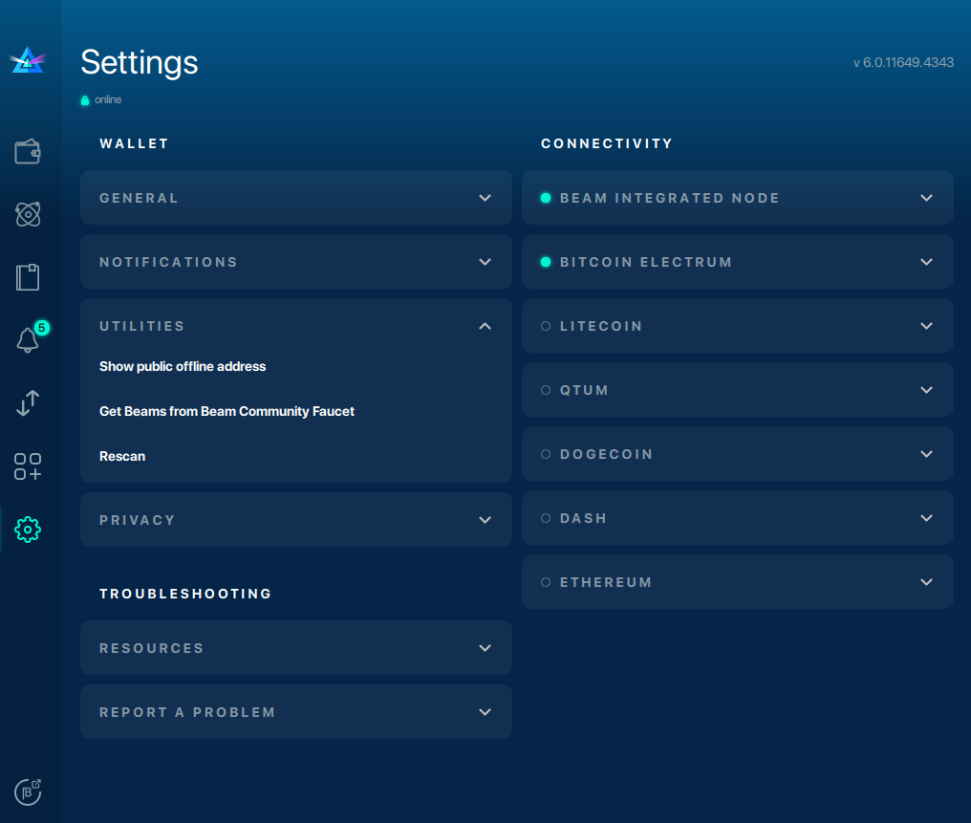Click Show public offline address

[x=183, y=367]
